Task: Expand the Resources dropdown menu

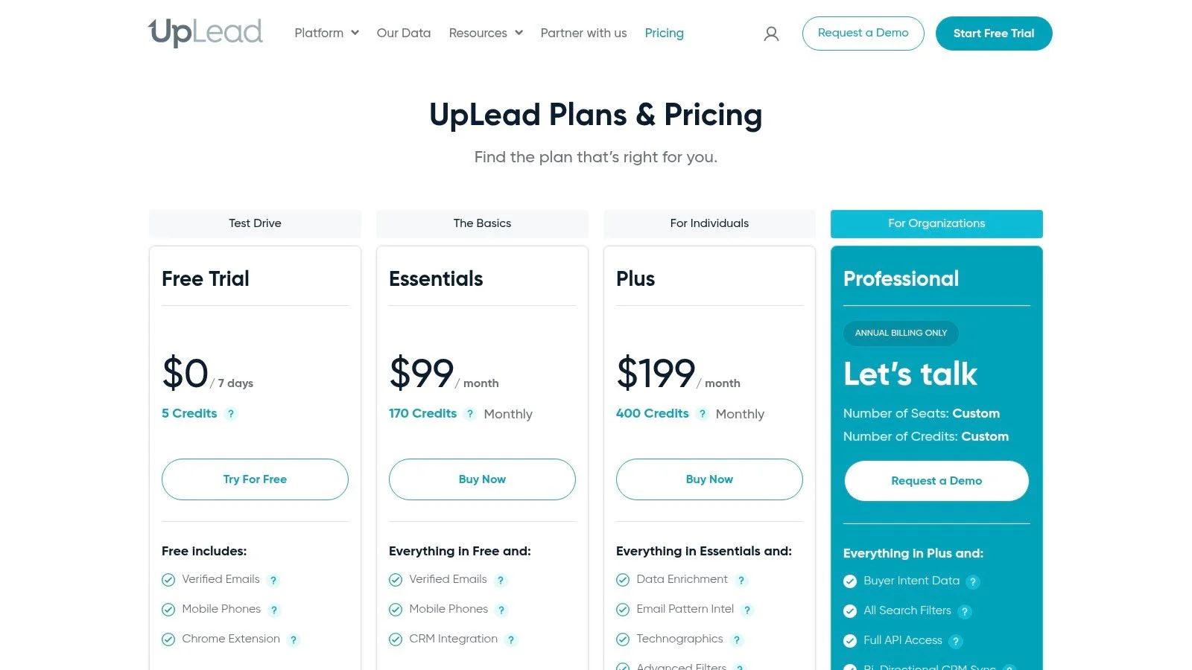Action: 486,33
